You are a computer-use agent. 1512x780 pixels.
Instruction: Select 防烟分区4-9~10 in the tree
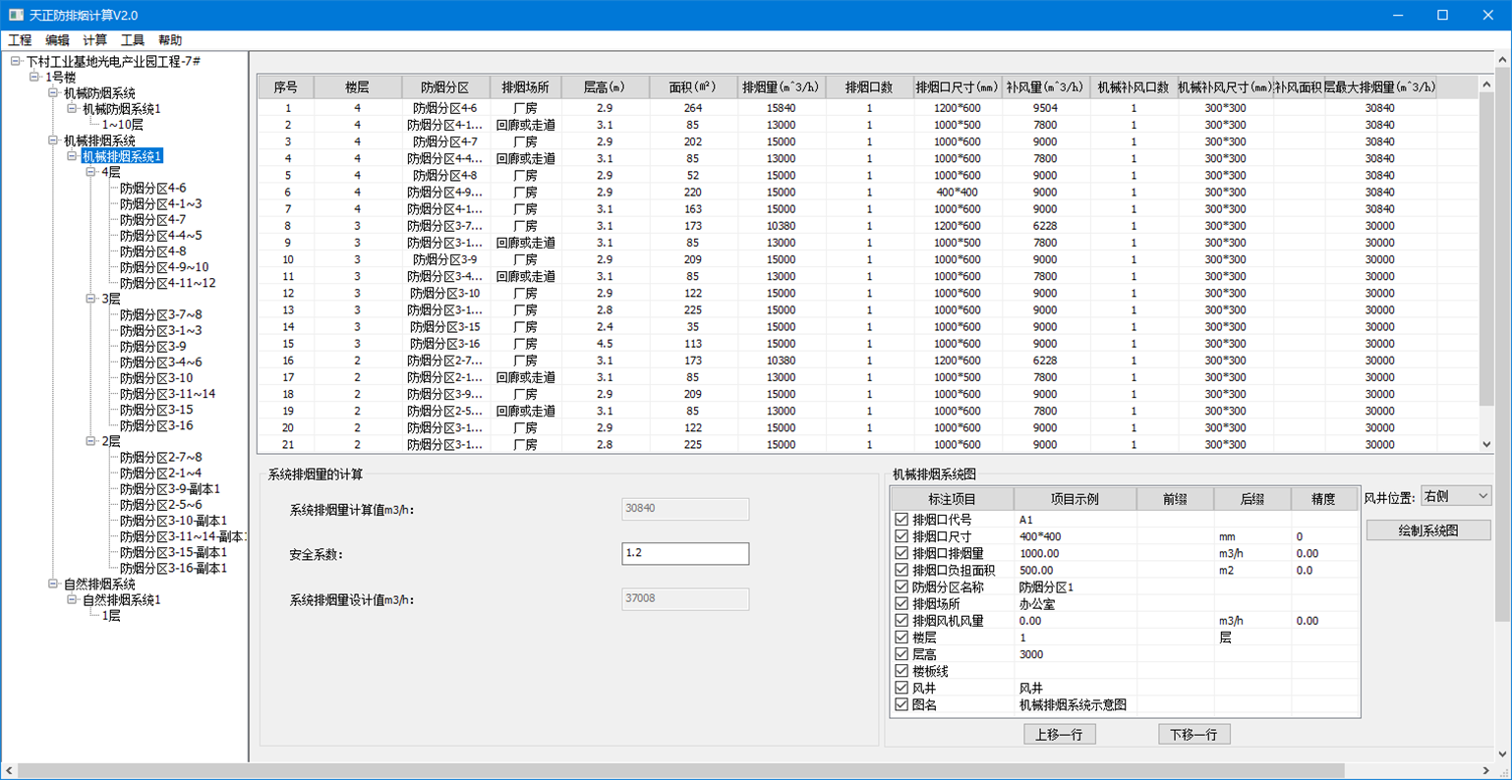[164, 267]
